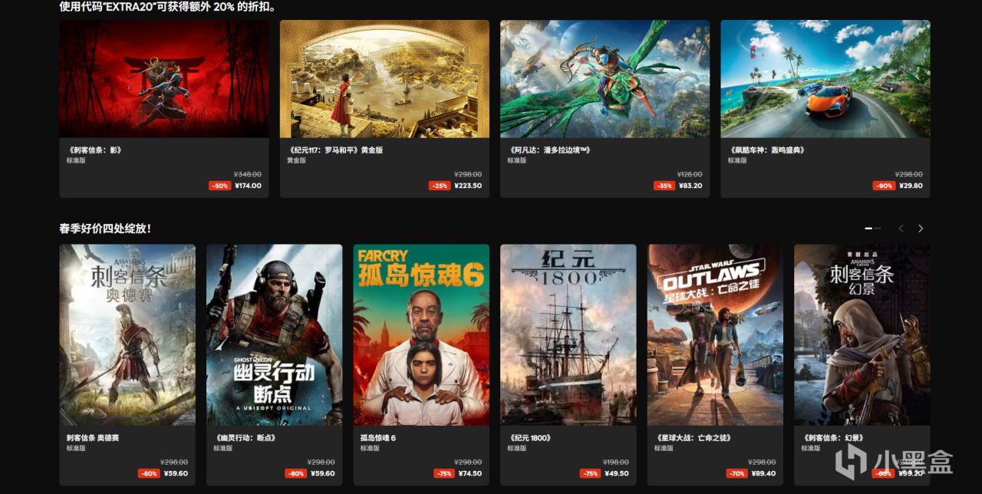Click the -50% discount badge on Shadows

coord(219,186)
